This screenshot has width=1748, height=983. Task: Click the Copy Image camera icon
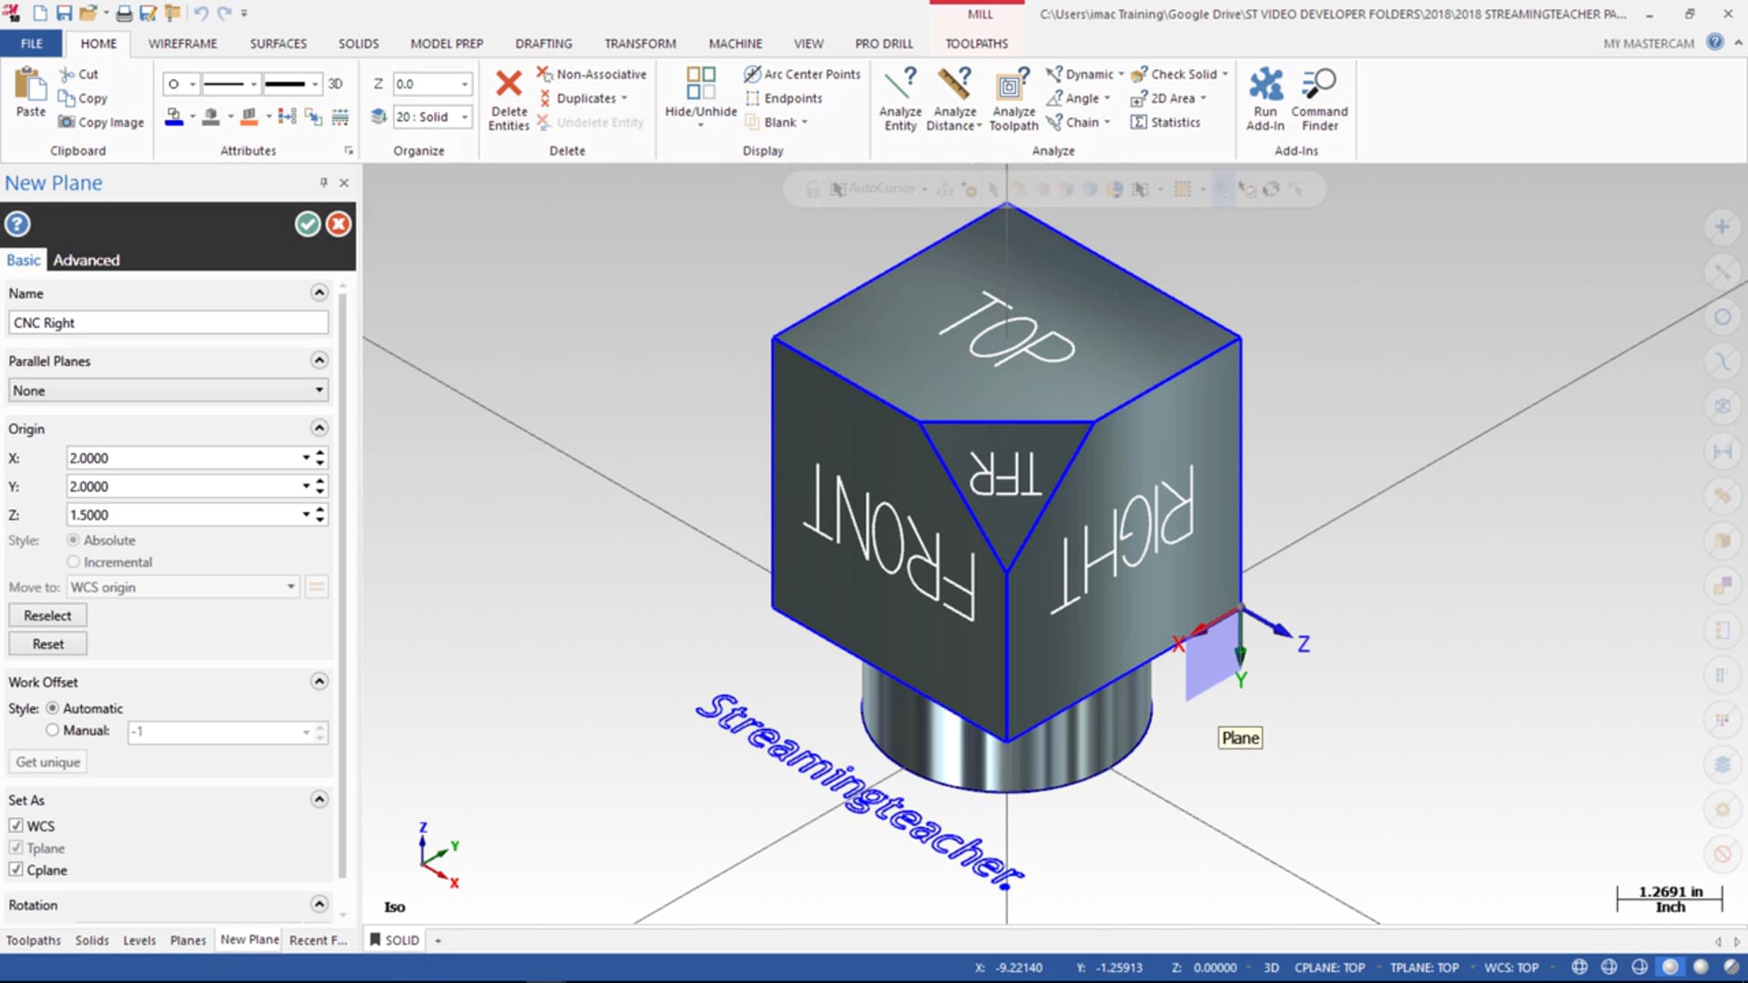click(66, 122)
